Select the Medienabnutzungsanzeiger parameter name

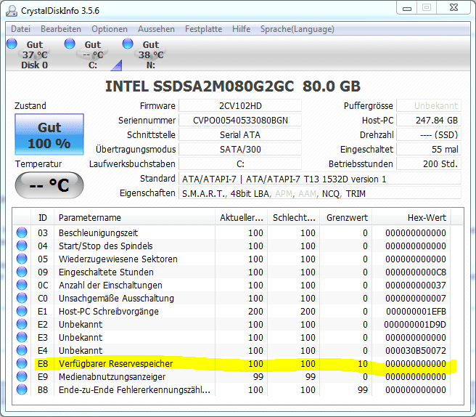tap(112, 376)
